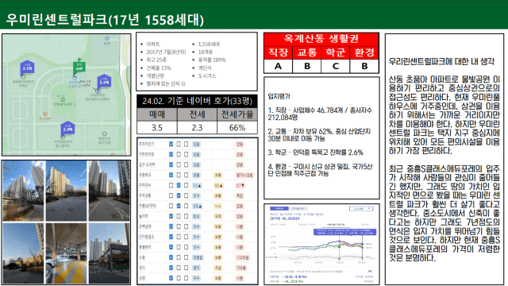Open the underground parking lot photo
The image size is (508, 286).
pyautogui.click(x=66, y=253)
